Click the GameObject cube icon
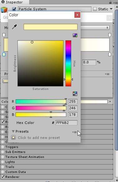118x182 pixels. point(4,9)
